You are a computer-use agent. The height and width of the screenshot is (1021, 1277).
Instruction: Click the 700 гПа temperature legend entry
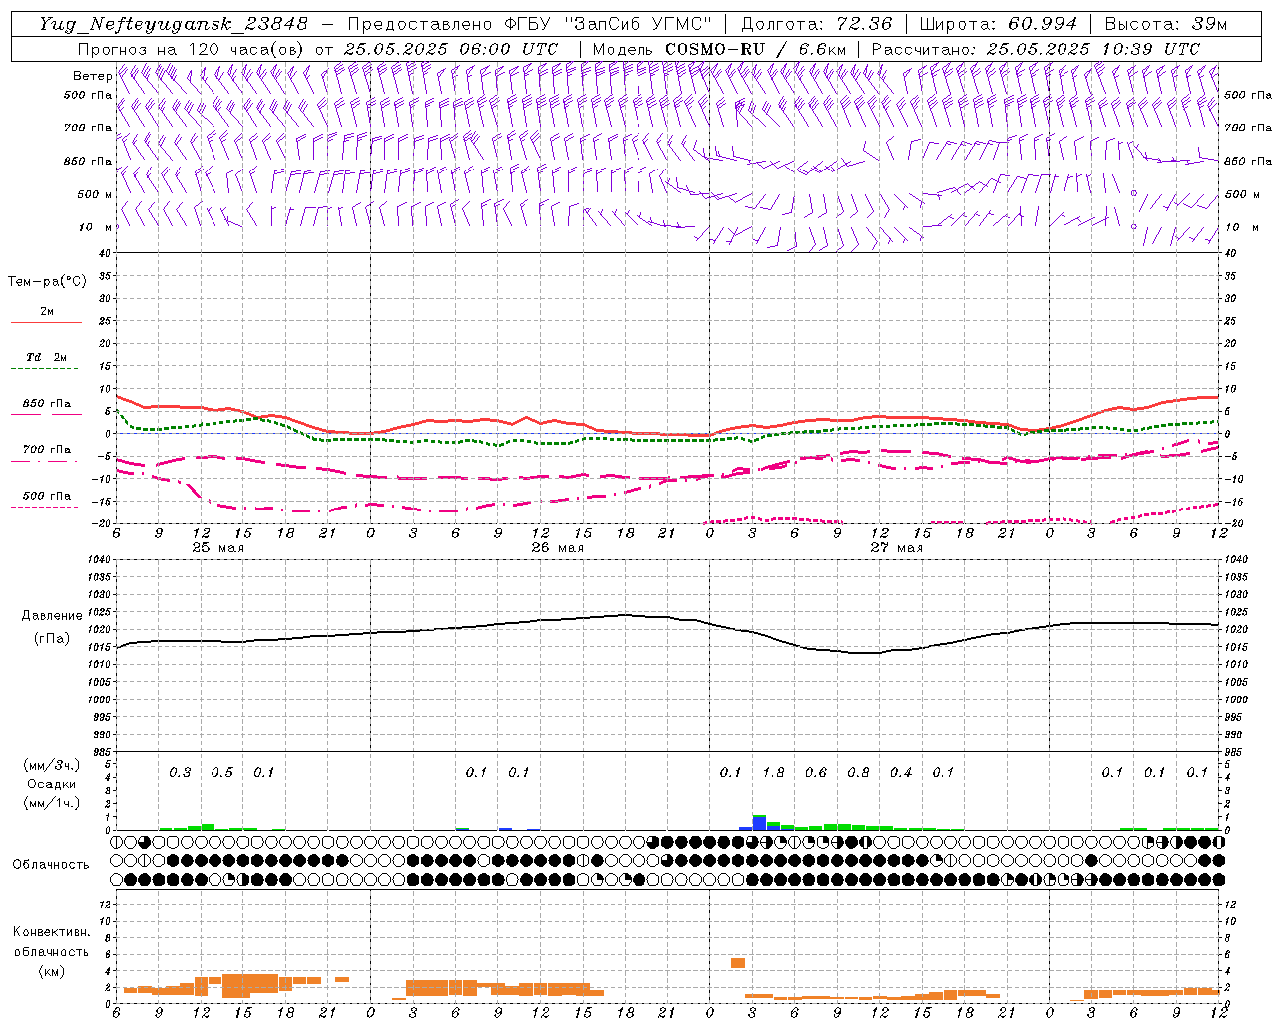[x=47, y=450]
